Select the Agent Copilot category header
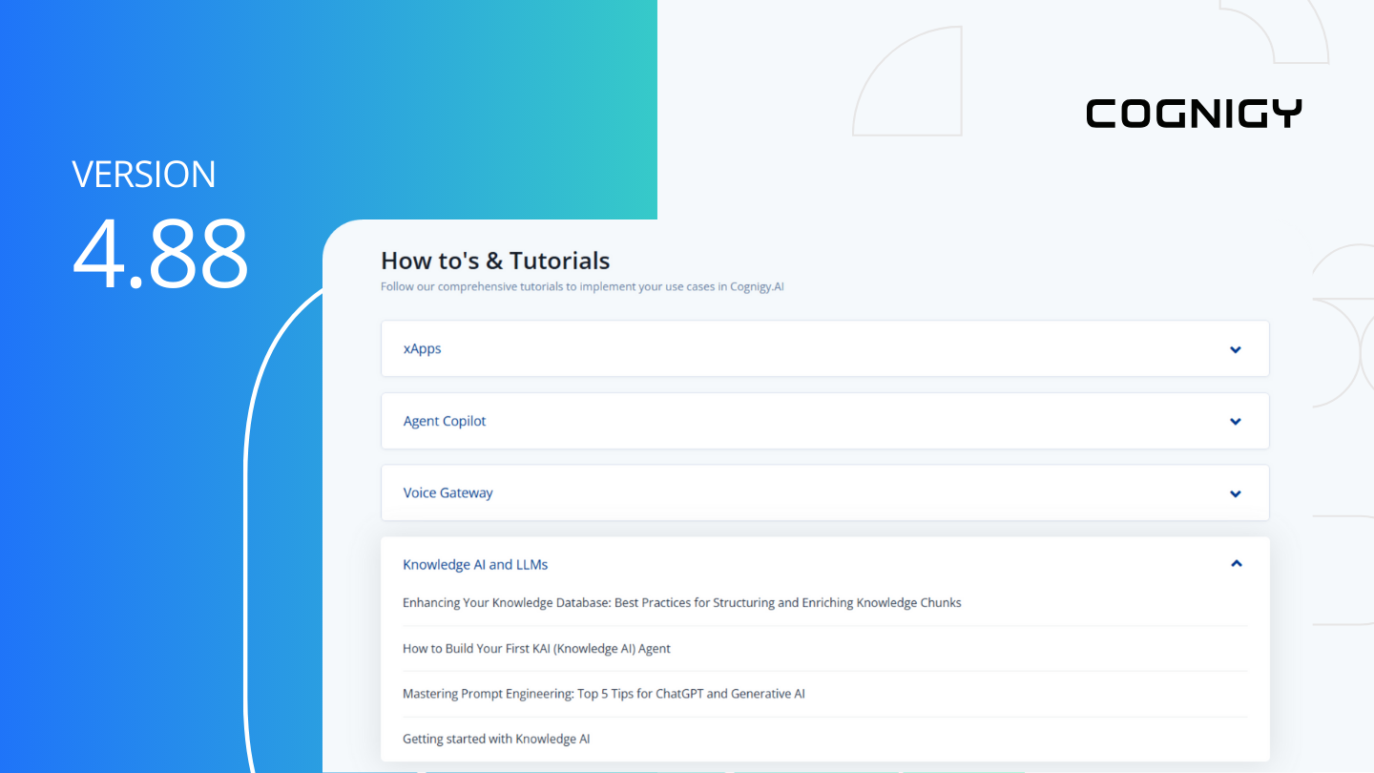 (445, 421)
